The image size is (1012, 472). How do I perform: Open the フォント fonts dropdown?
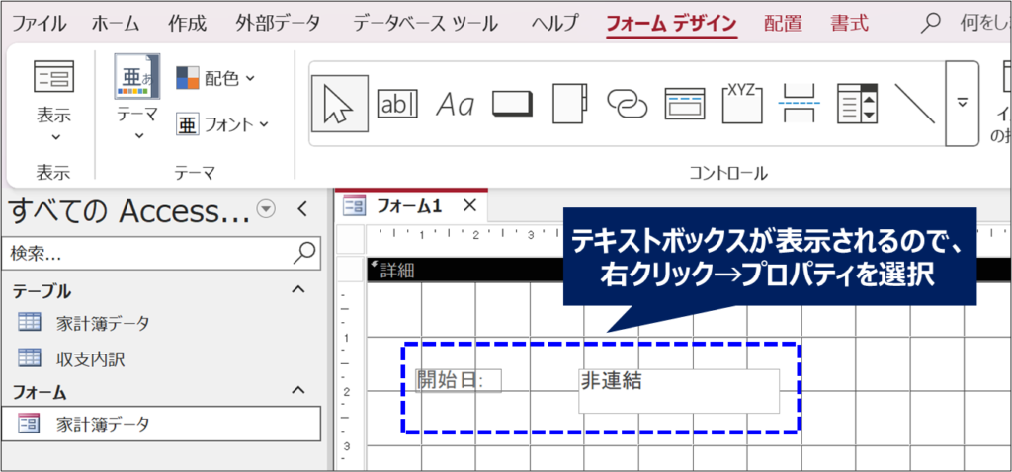pyautogui.click(x=222, y=124)
